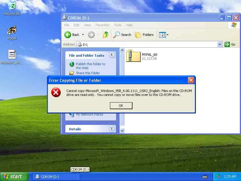The width and height of the screenshot is (241, 181).
Task: Click the keyboard icon in taskbar
Action: click(205, 177)
